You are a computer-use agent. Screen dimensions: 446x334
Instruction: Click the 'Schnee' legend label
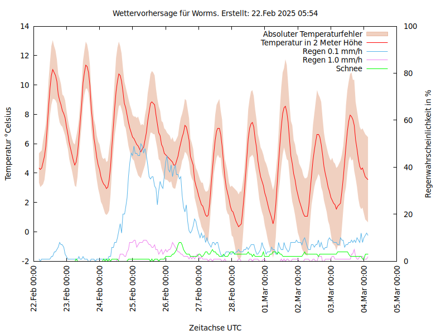coord(349,68)
